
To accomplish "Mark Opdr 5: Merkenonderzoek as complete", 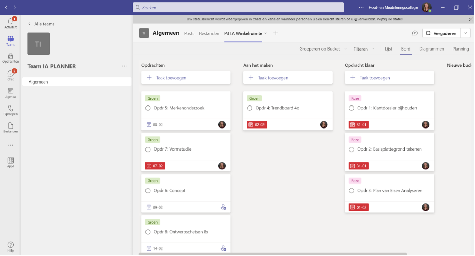I will [x=148, y=108].
